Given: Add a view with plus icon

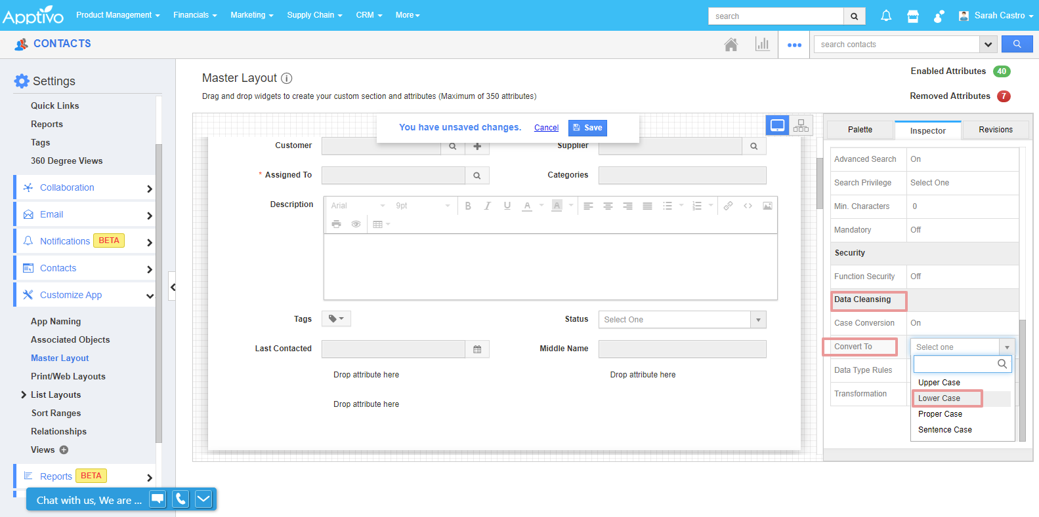Looking at the screenshot, I should (64, 450).
